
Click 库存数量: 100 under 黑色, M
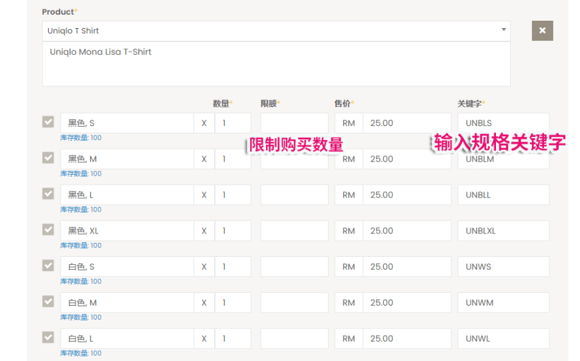pos(81,173)
